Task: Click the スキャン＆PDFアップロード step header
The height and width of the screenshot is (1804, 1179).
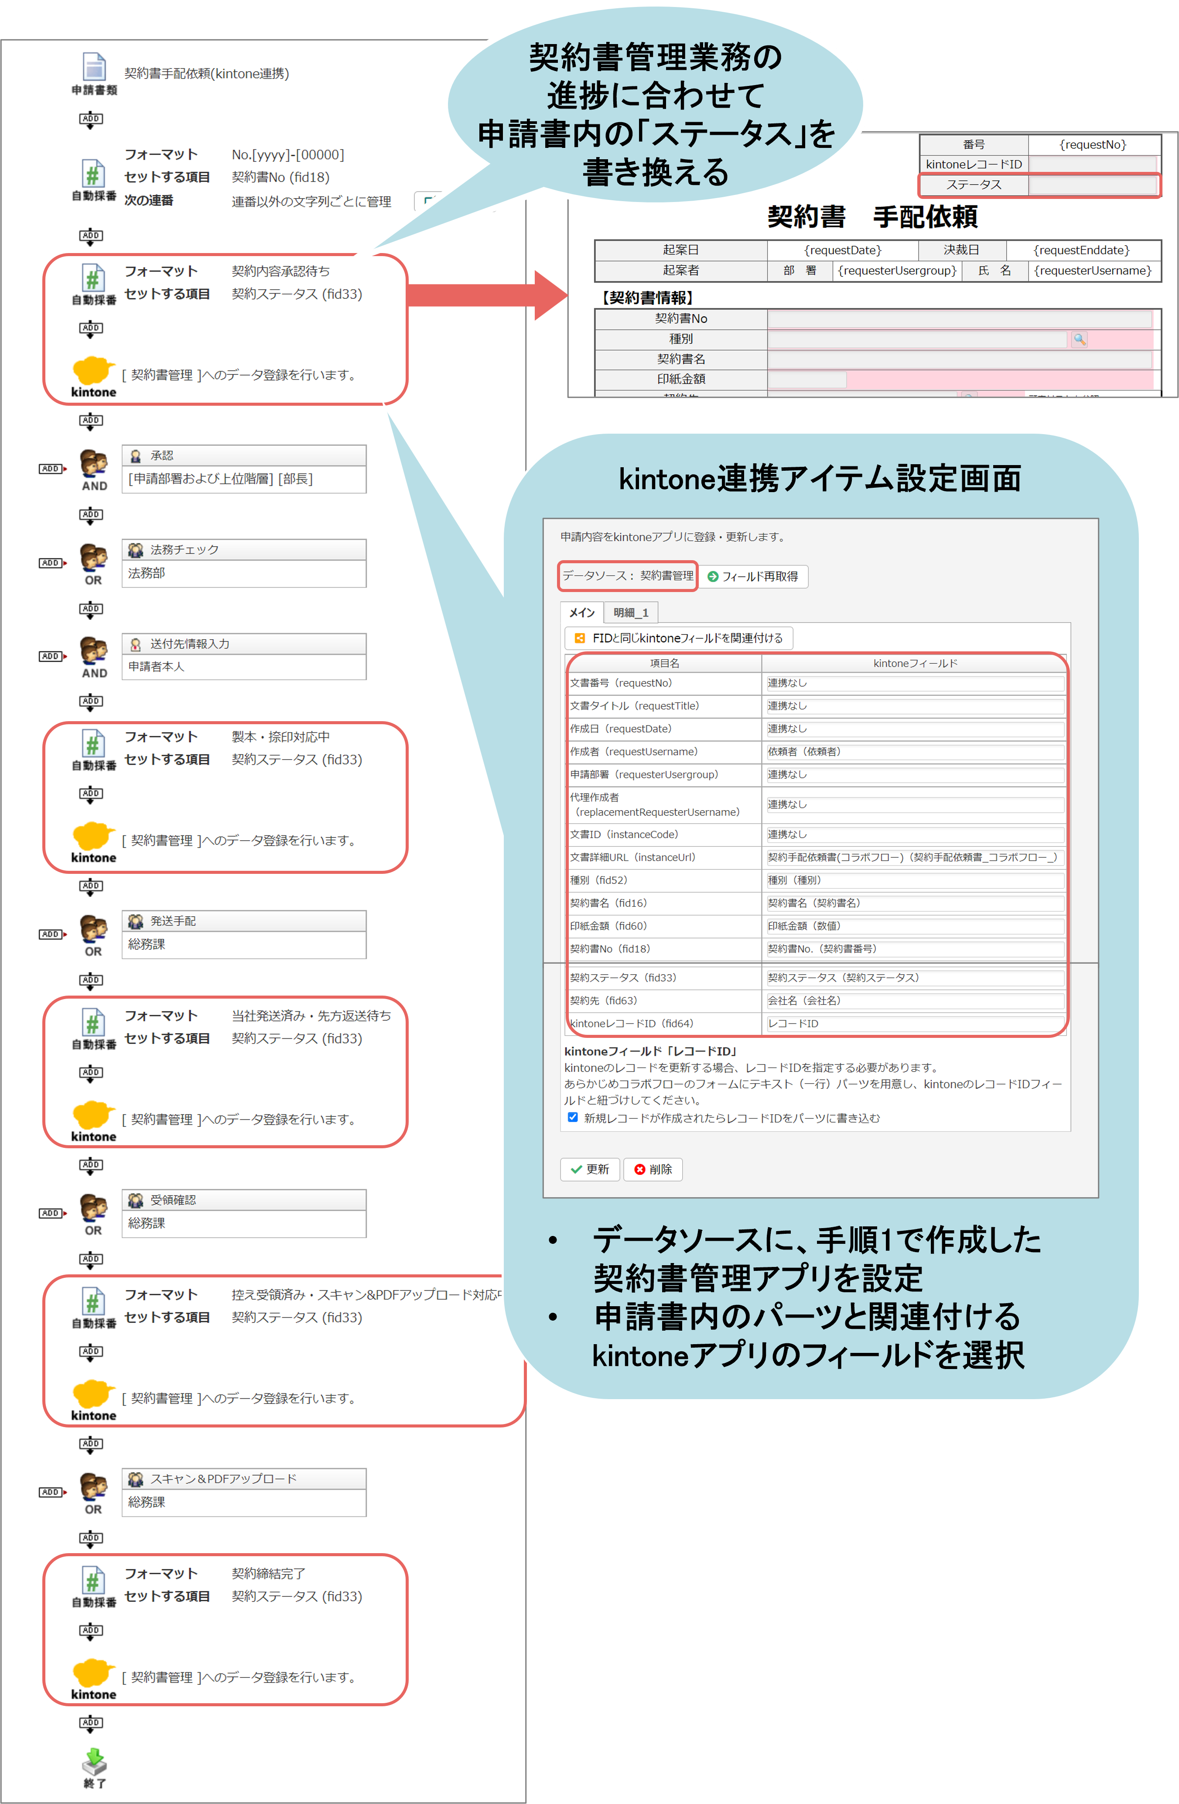Action: tap(244, 1479)
